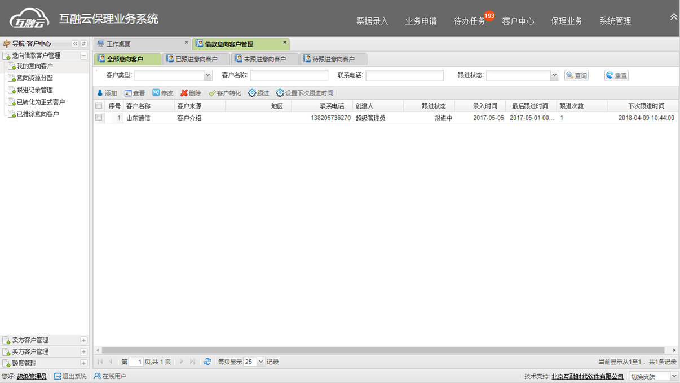Open the 客户类型 dropdown
Image resolution: width=680 pixels, height=383 pixels.
[x=208, y=75]
